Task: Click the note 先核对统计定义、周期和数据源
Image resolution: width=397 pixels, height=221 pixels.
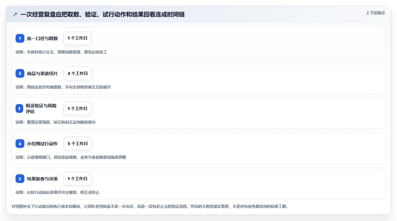Action: [x=61, y=52]
